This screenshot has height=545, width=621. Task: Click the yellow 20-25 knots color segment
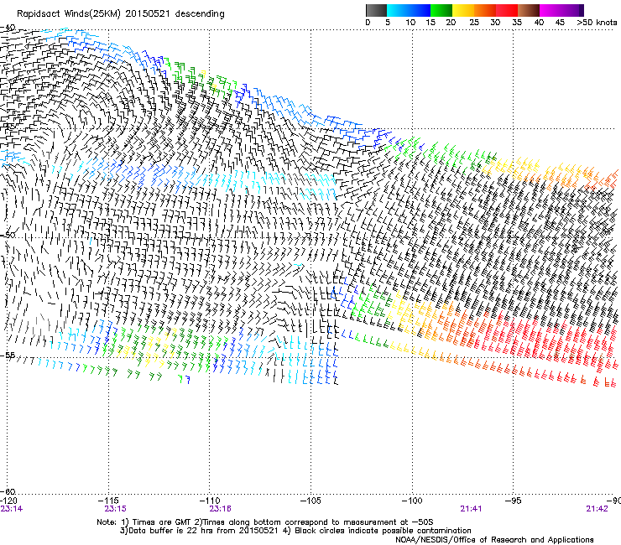463,10
